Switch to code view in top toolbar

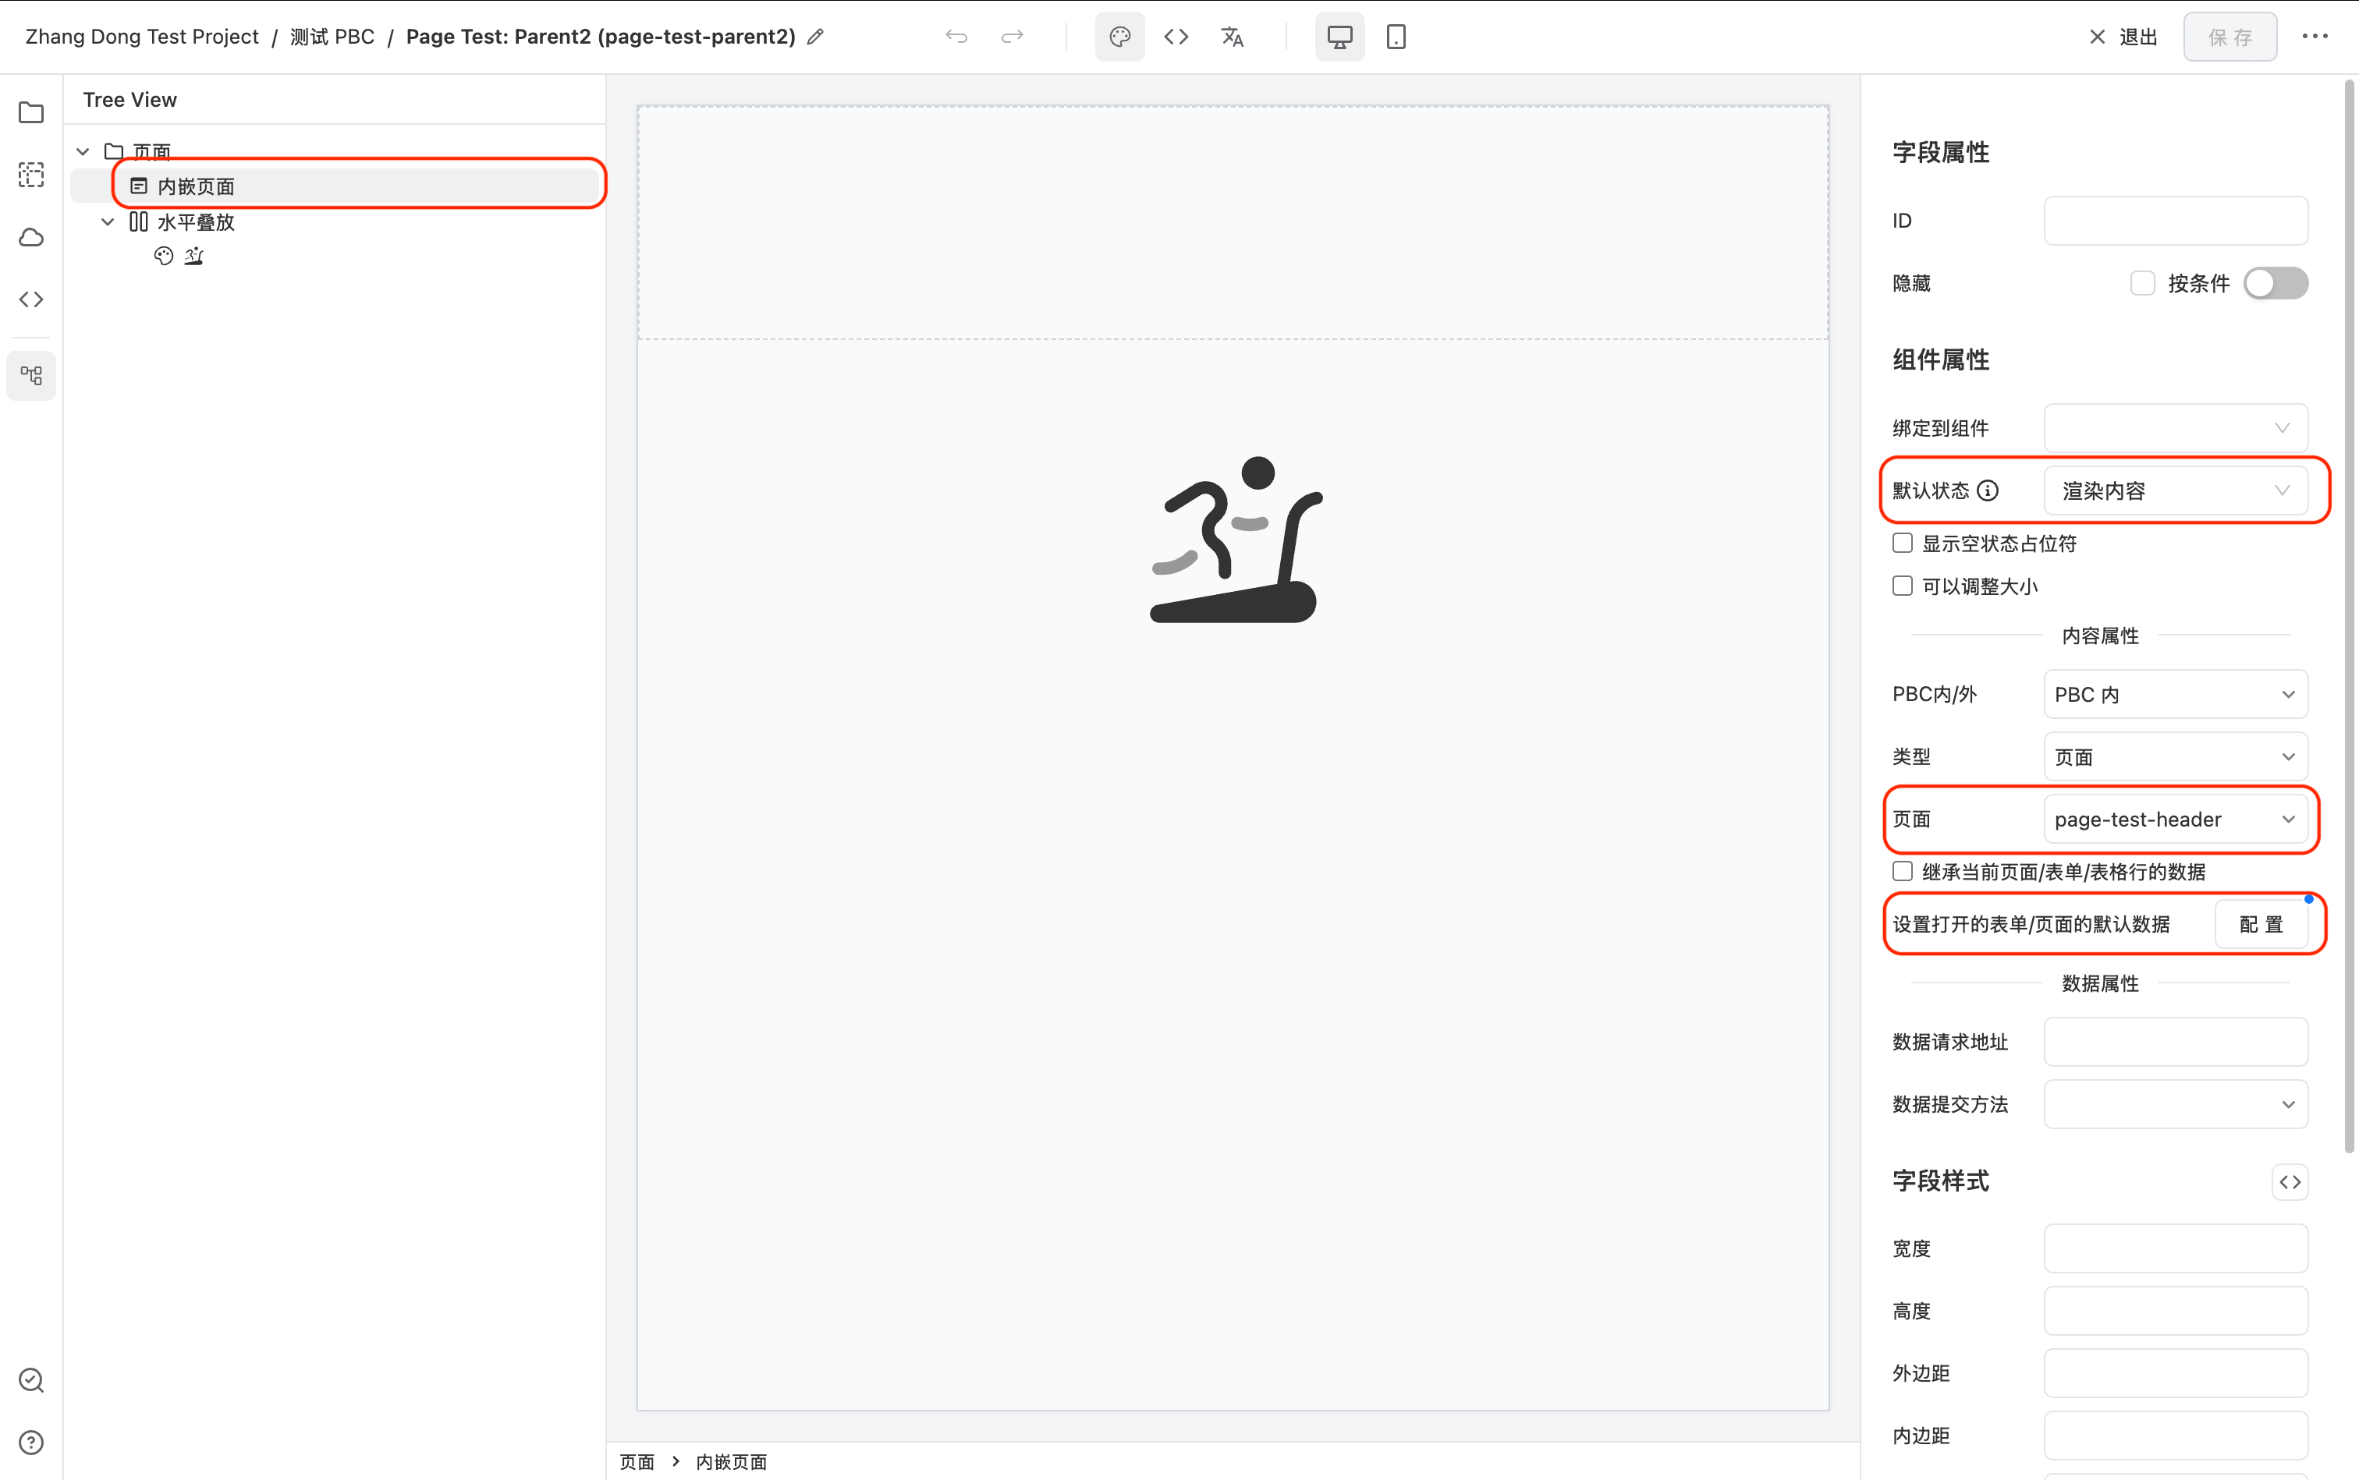[1176, 37]
